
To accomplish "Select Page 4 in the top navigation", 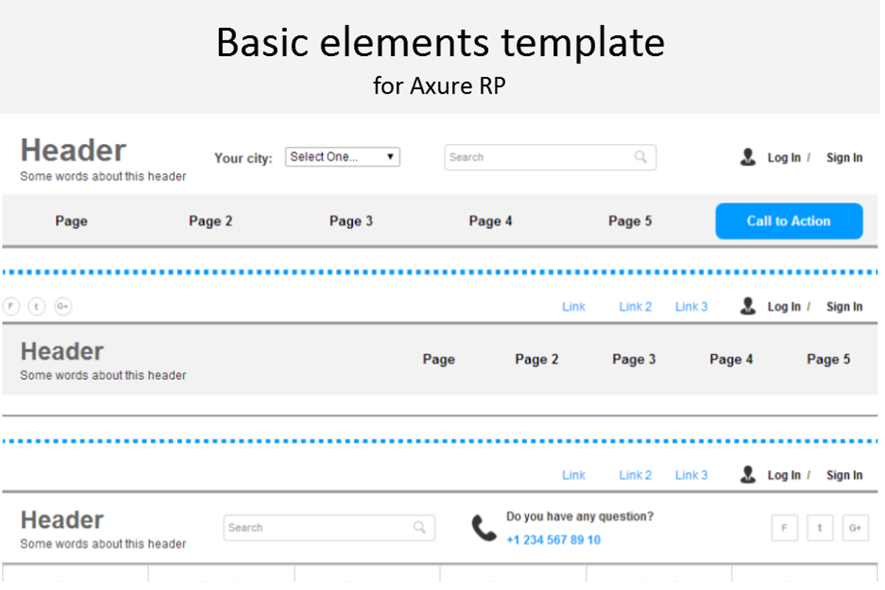I will coord(490,221).
